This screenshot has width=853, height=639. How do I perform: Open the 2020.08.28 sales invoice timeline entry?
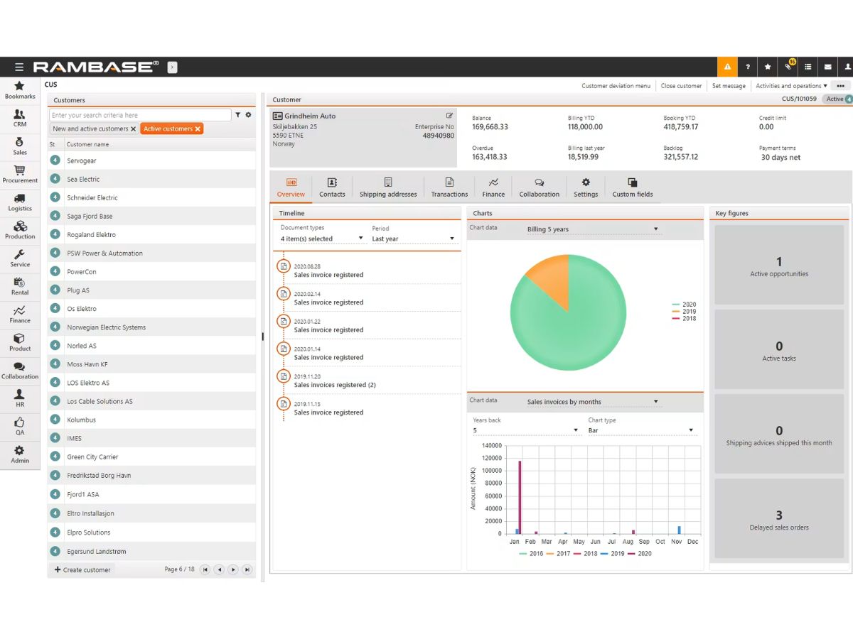click(x=368, y=271)
